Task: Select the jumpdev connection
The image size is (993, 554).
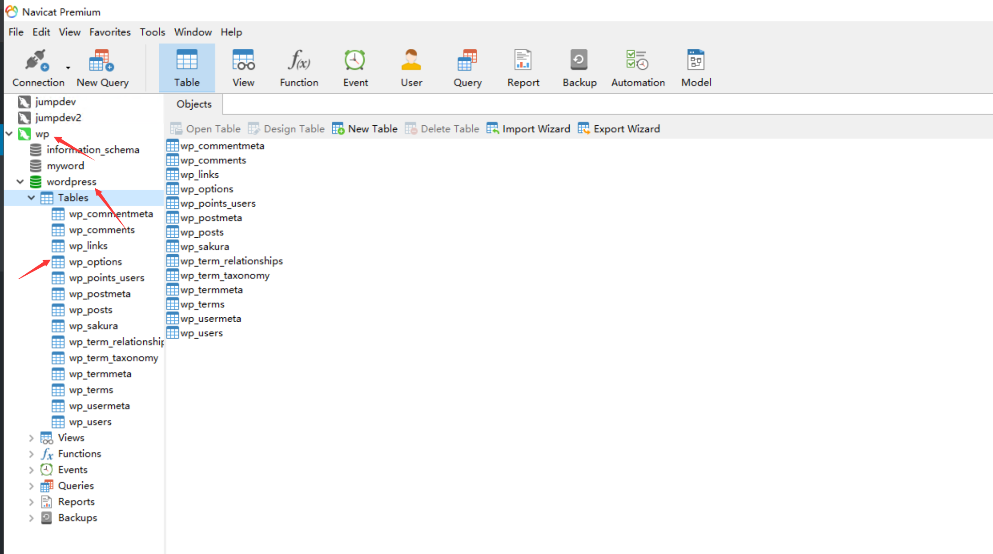Action: pyautogui.click(x=55, y=101)
